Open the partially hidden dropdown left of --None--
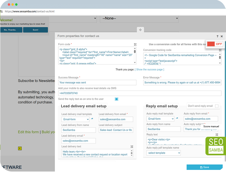The image size is (226, 172). tap(73, 18)
